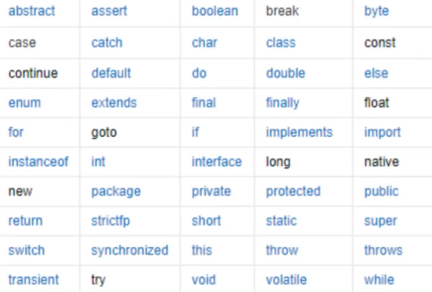Open the 'catch' keyword link
This screenshot has height=292, width=432.
(107, 43)
